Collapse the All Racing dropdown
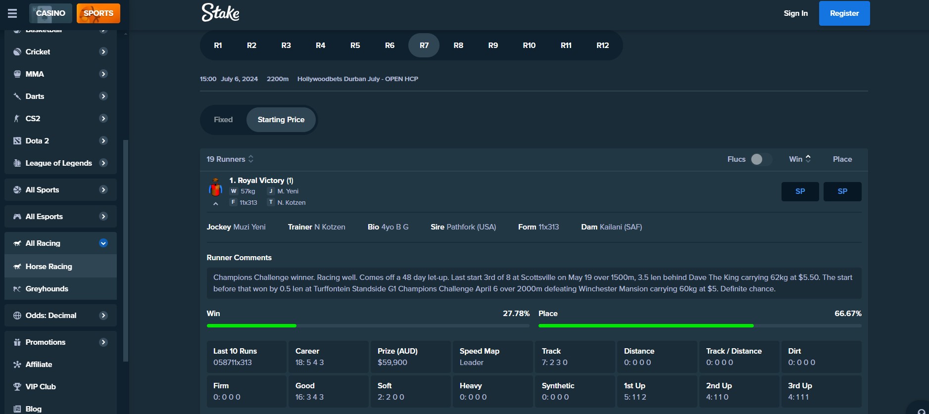Viewport: 929px width, 414px height. coord(103,243)
